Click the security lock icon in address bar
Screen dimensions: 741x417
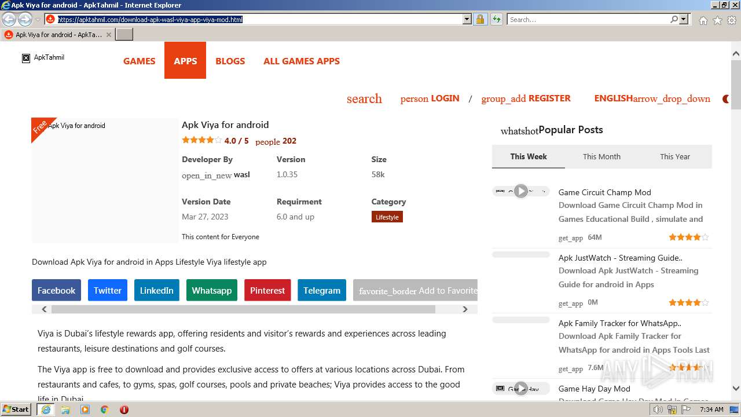pyautogui.click(x=480, y=19)
